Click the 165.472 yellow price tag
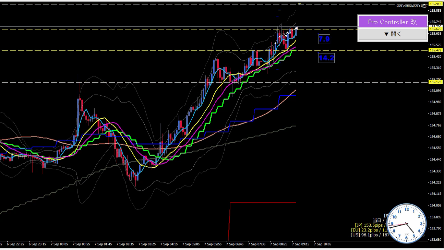Viewport: 444px width, 250px height. (x=435, y=50)
